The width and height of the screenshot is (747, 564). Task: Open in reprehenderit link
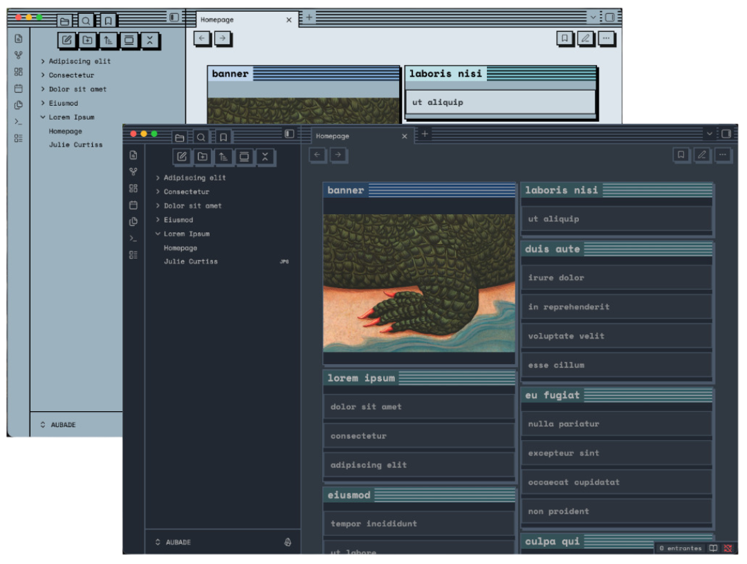[x=616, y=307]
